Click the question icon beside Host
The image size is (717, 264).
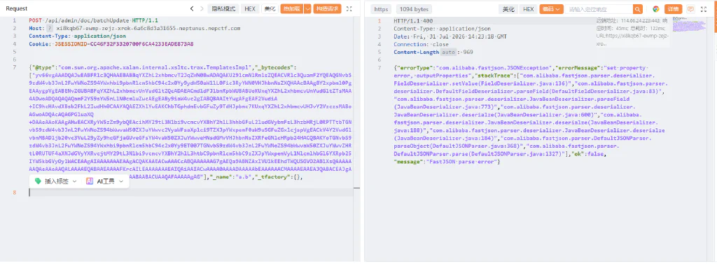tap(50, 29)
